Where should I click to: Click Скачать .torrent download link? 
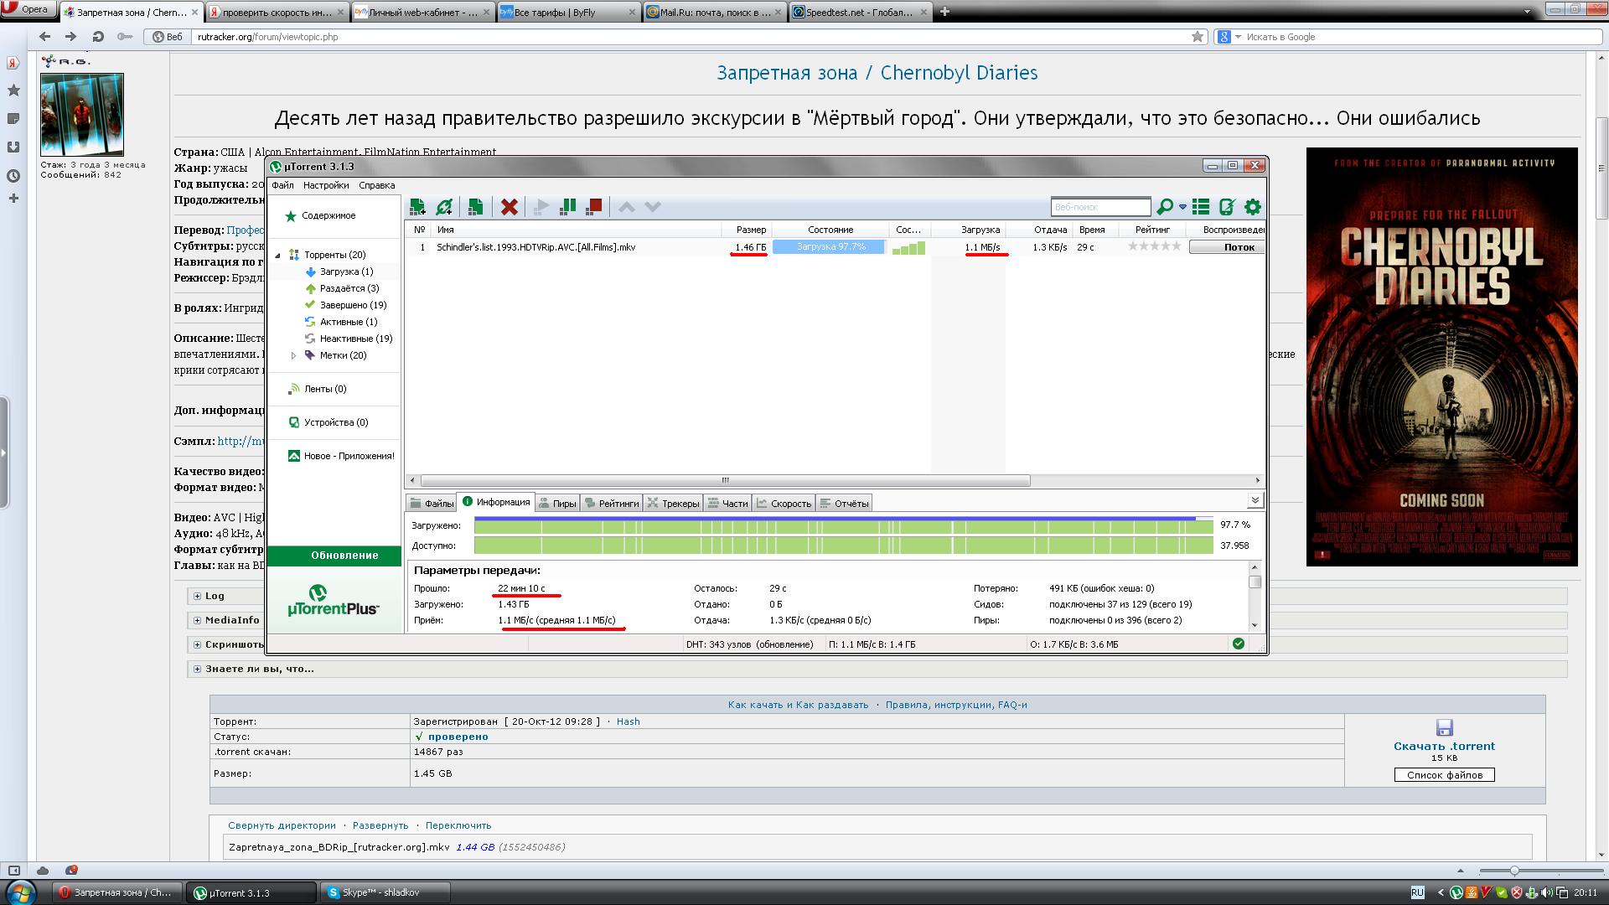pyautogui.click(x=1444, y=746)
